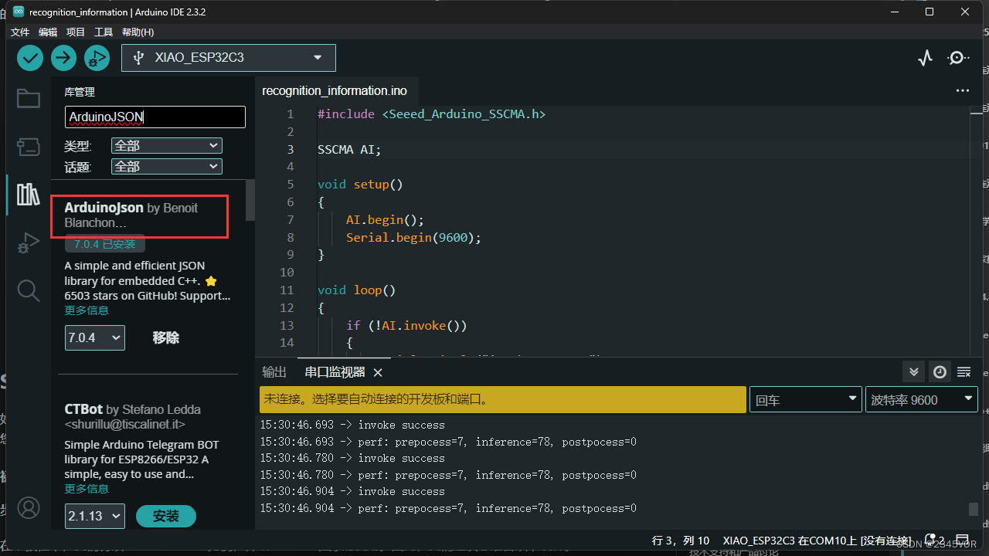Open the Library Manager books icon
Viewport: 989px width, 556px height.
[x=29, y=195]
